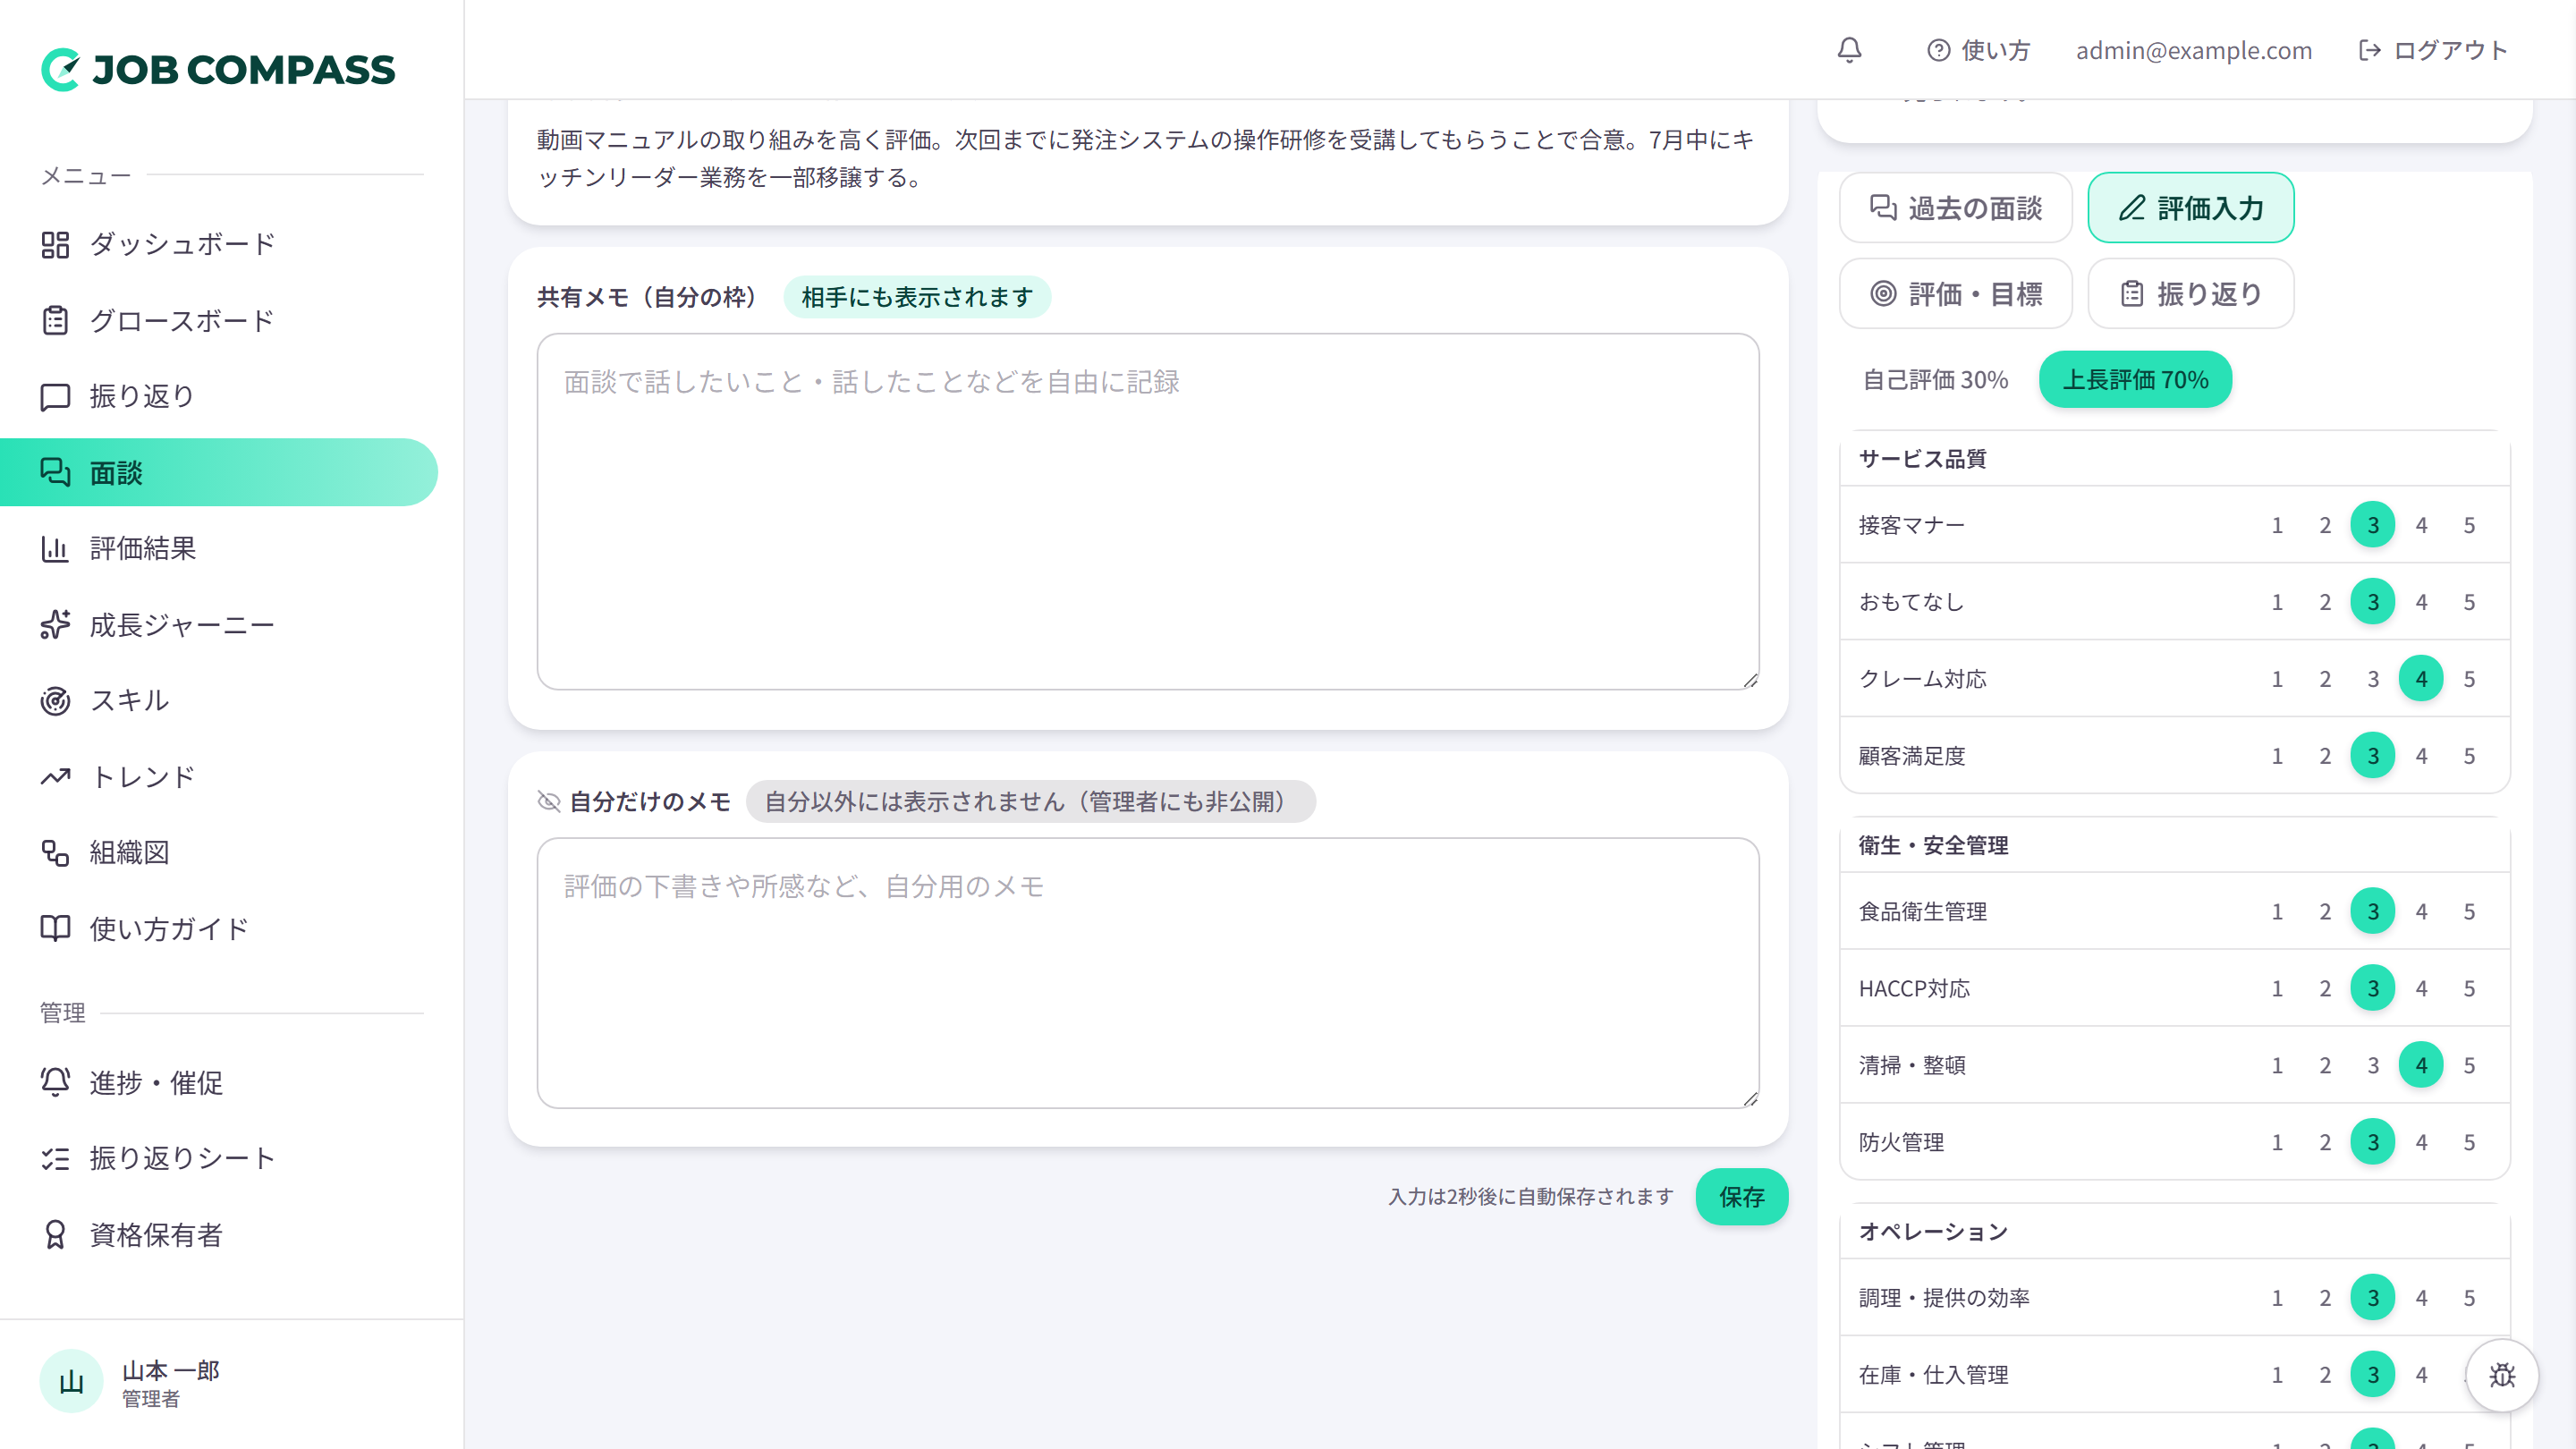Select 上長評価 70% toggle
Viewport: 2576px width, 1449px height.
[2135, 380]
